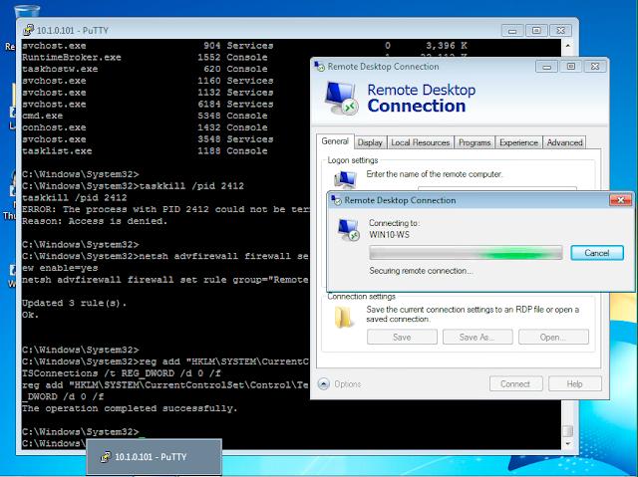Screen dimensions: 638x477
Task: Click the conhost.exe row in PuTTY
Action: pyautogui.click(x=145, y=127)
